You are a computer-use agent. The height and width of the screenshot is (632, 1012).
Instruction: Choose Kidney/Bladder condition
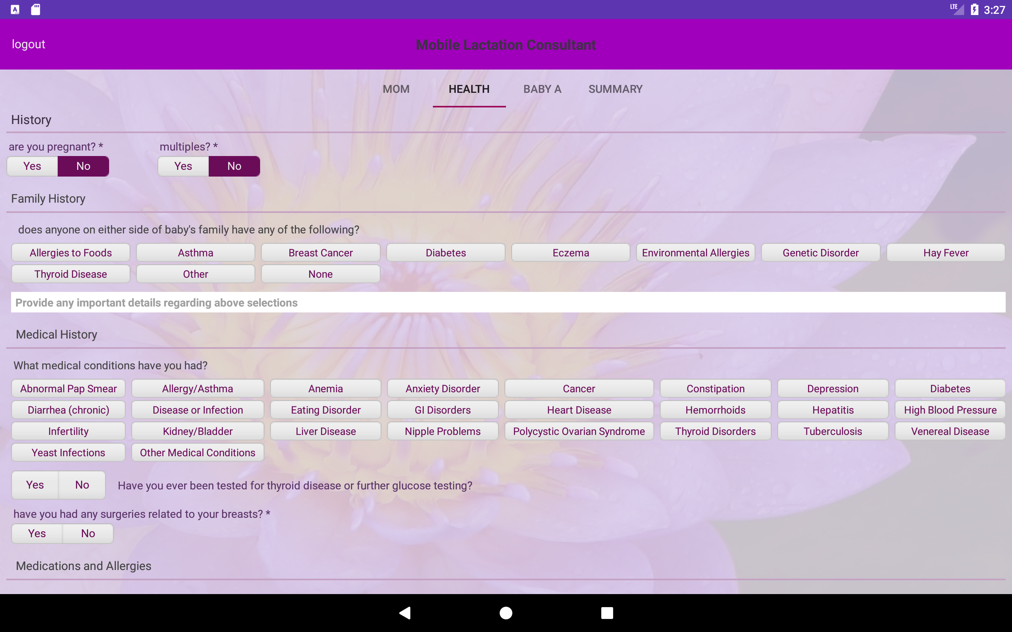198,431
